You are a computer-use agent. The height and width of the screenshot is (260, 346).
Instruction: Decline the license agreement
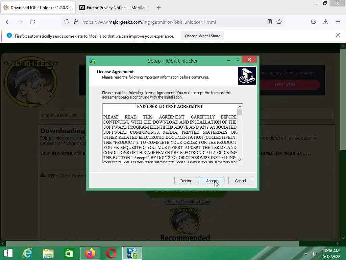(186, 181)
